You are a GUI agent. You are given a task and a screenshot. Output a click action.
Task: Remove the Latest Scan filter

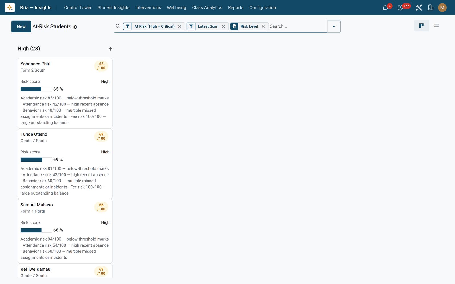pos(224,26)
